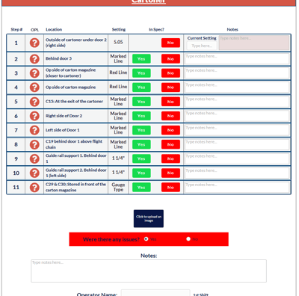Mark step 4 Op side of carton magazine No
299x296 pixels.
coord(170,87)
